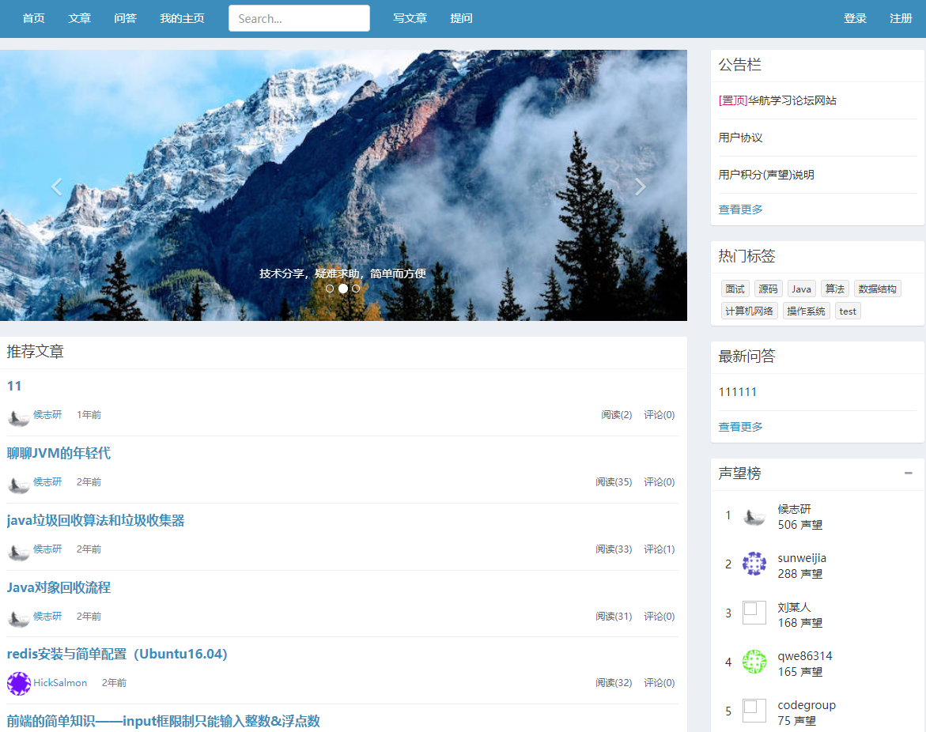Select the 算法 tag

[x=834, y=289]
